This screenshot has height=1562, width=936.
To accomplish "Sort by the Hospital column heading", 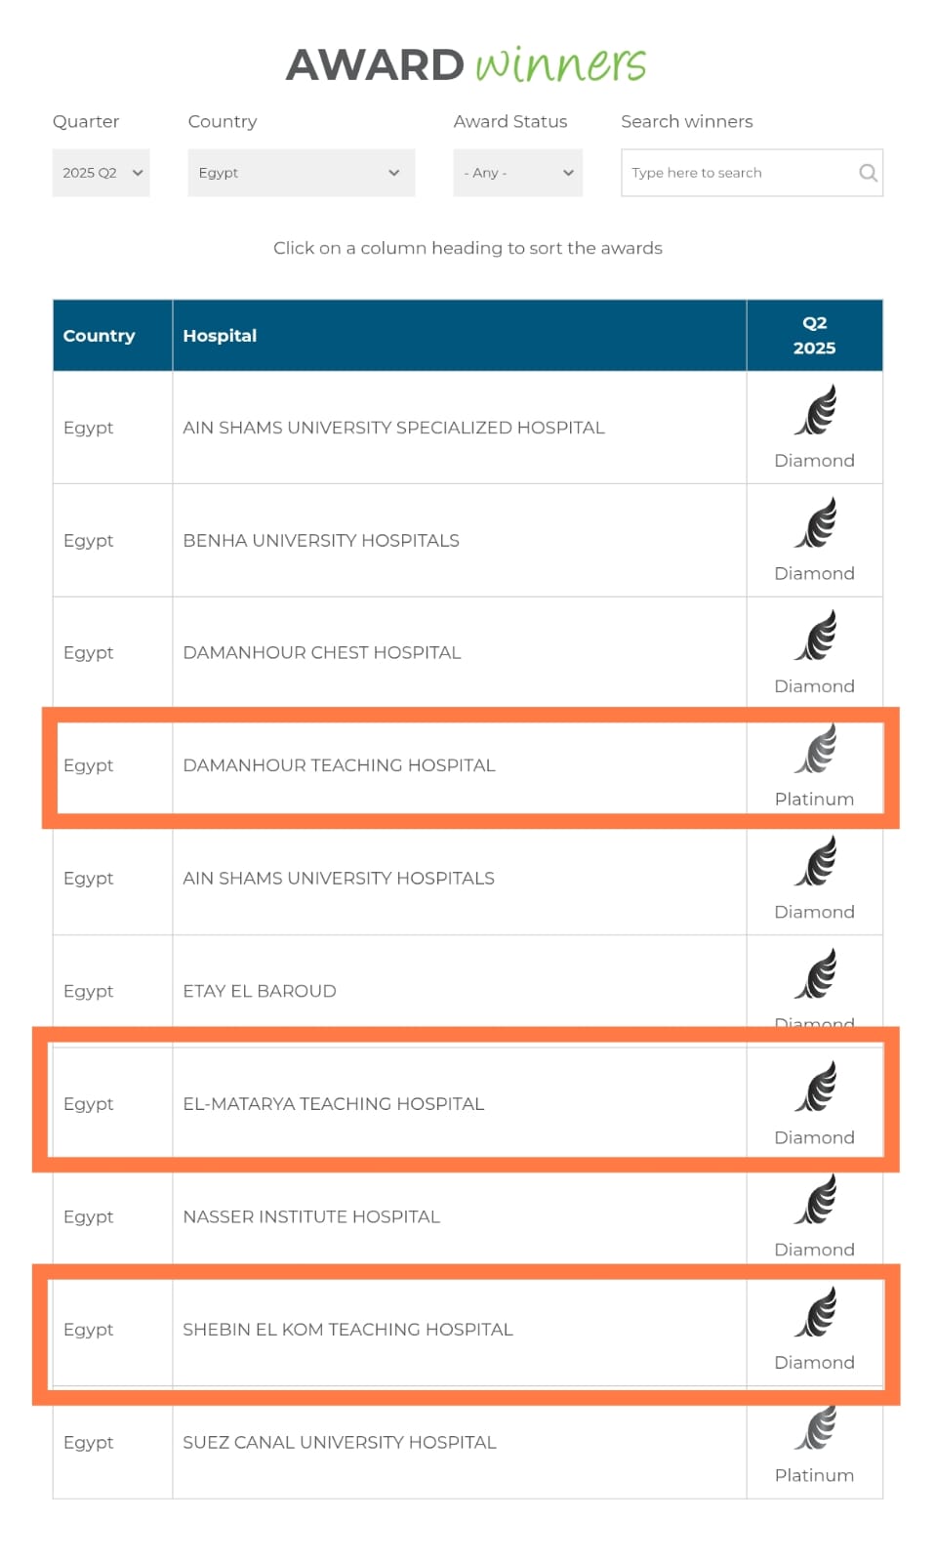I will pos(220,336).
